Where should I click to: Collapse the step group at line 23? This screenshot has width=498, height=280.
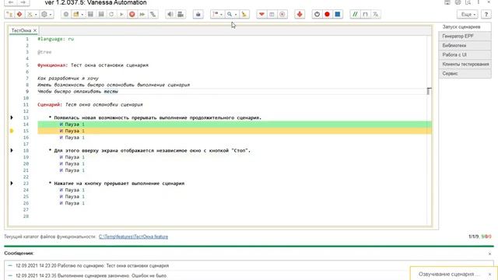(12, 184)
